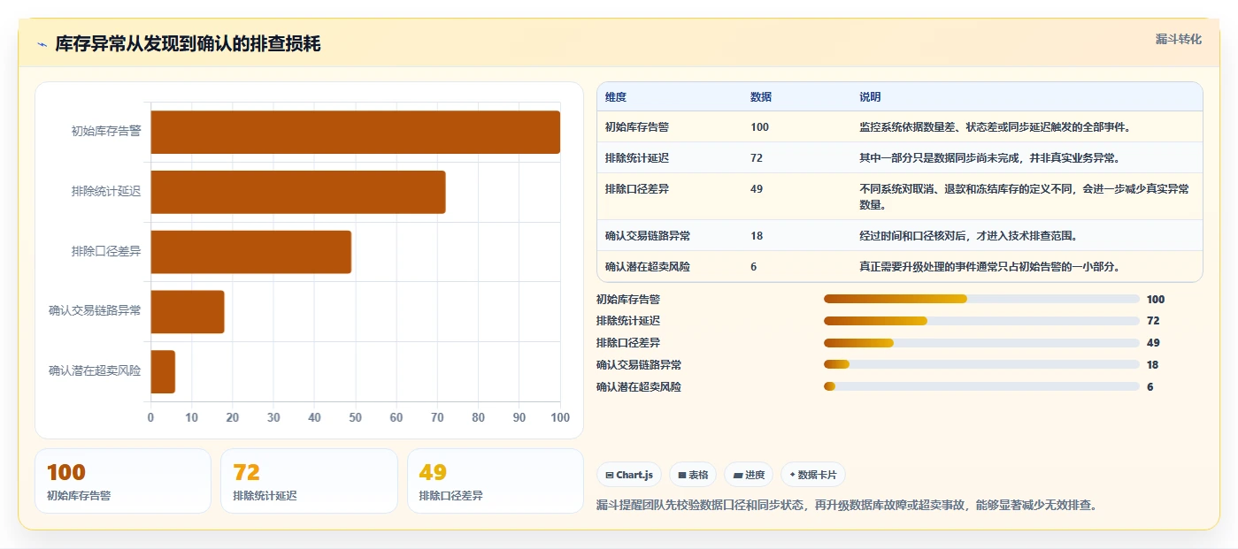1238x549 pixels.
Task: Click the 49 排除口径差异 data card
Action: (x=496, y=481)
